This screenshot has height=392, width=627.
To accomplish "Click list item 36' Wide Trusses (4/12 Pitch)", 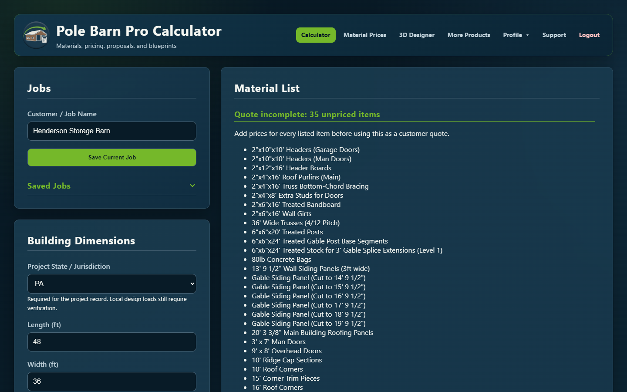I will pyautogui.click(x=296, y=223).
